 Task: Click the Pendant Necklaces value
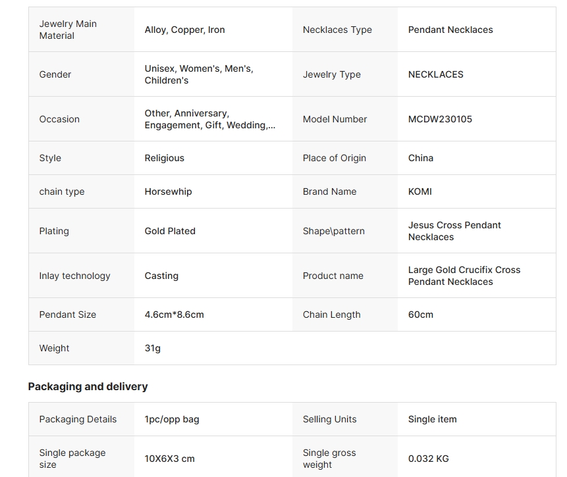click(x=450, y=30)
